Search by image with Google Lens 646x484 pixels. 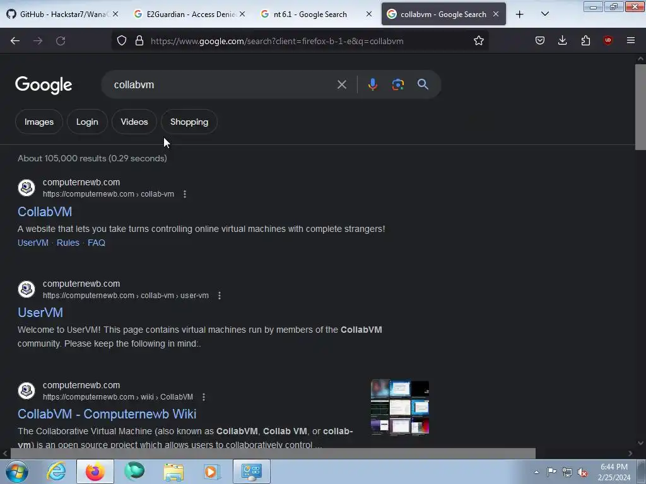click(x=398, y=84)
